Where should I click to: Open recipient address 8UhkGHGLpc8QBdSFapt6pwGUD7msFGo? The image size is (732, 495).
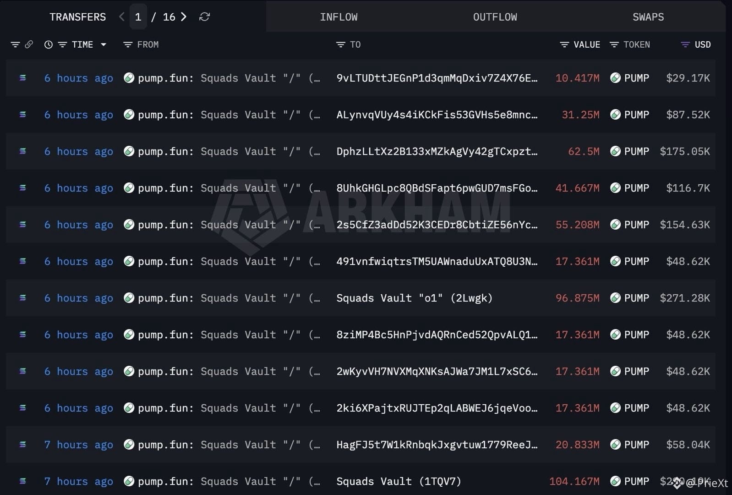437,188
